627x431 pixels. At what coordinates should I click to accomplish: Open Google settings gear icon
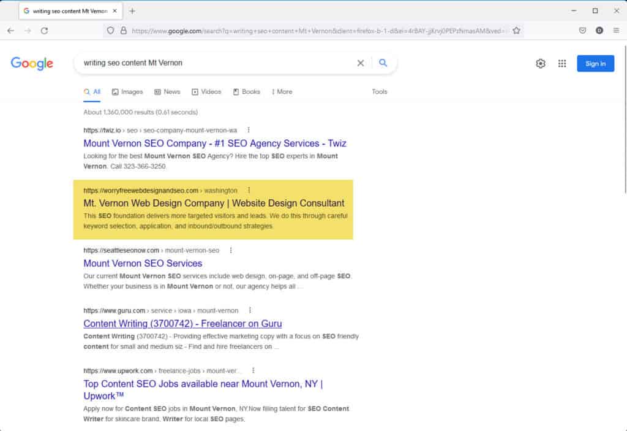(x=541, y=63)
